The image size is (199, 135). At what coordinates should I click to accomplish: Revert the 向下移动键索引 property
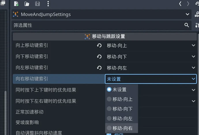[99, 57]
